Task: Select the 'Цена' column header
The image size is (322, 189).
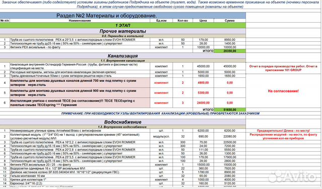Action: (203, 21)
